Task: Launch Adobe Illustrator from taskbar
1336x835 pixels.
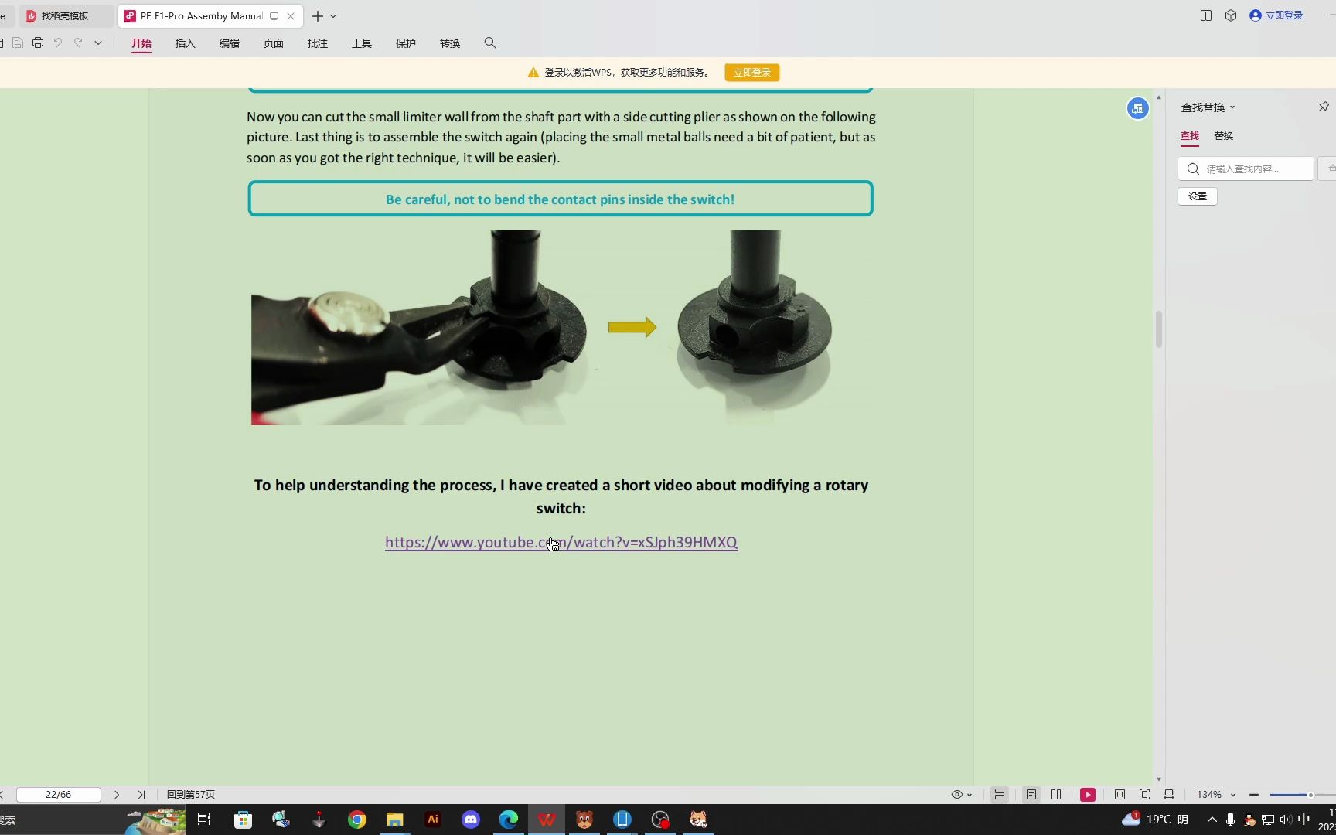Action: [433, 820]
